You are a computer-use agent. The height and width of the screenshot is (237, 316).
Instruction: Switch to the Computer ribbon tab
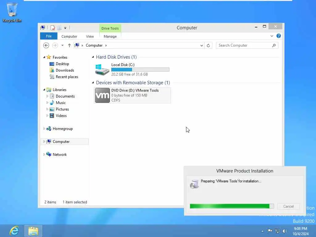tap(69, 36)
